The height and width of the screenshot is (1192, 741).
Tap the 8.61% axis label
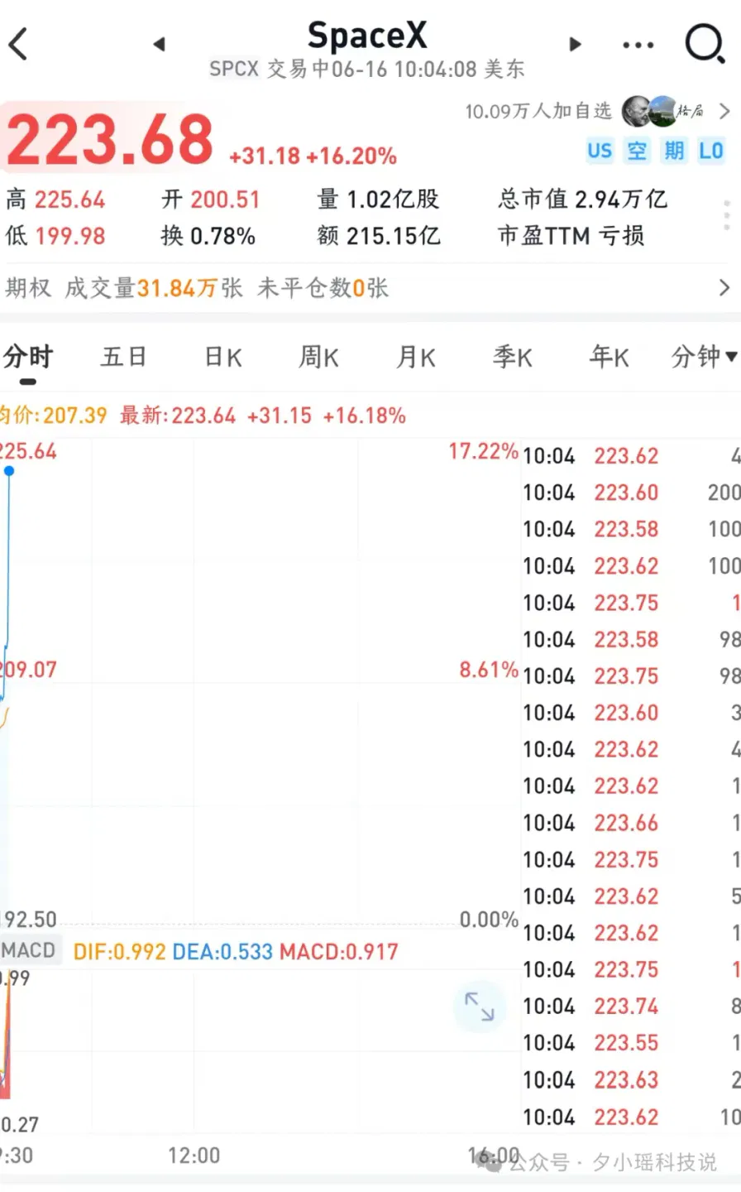pyautogui.click(x=489, y=670)
